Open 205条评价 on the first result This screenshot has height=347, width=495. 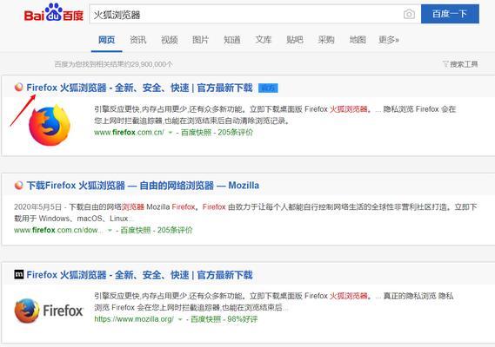tap(235, 132)
